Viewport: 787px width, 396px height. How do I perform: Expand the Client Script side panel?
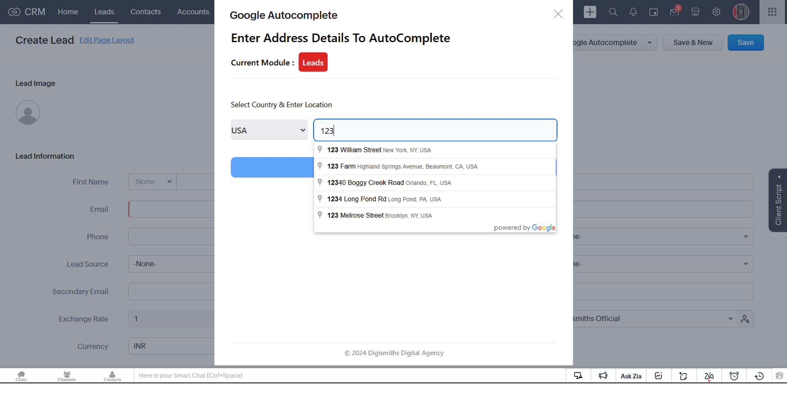pyautogui.click(x=778, y=200)
